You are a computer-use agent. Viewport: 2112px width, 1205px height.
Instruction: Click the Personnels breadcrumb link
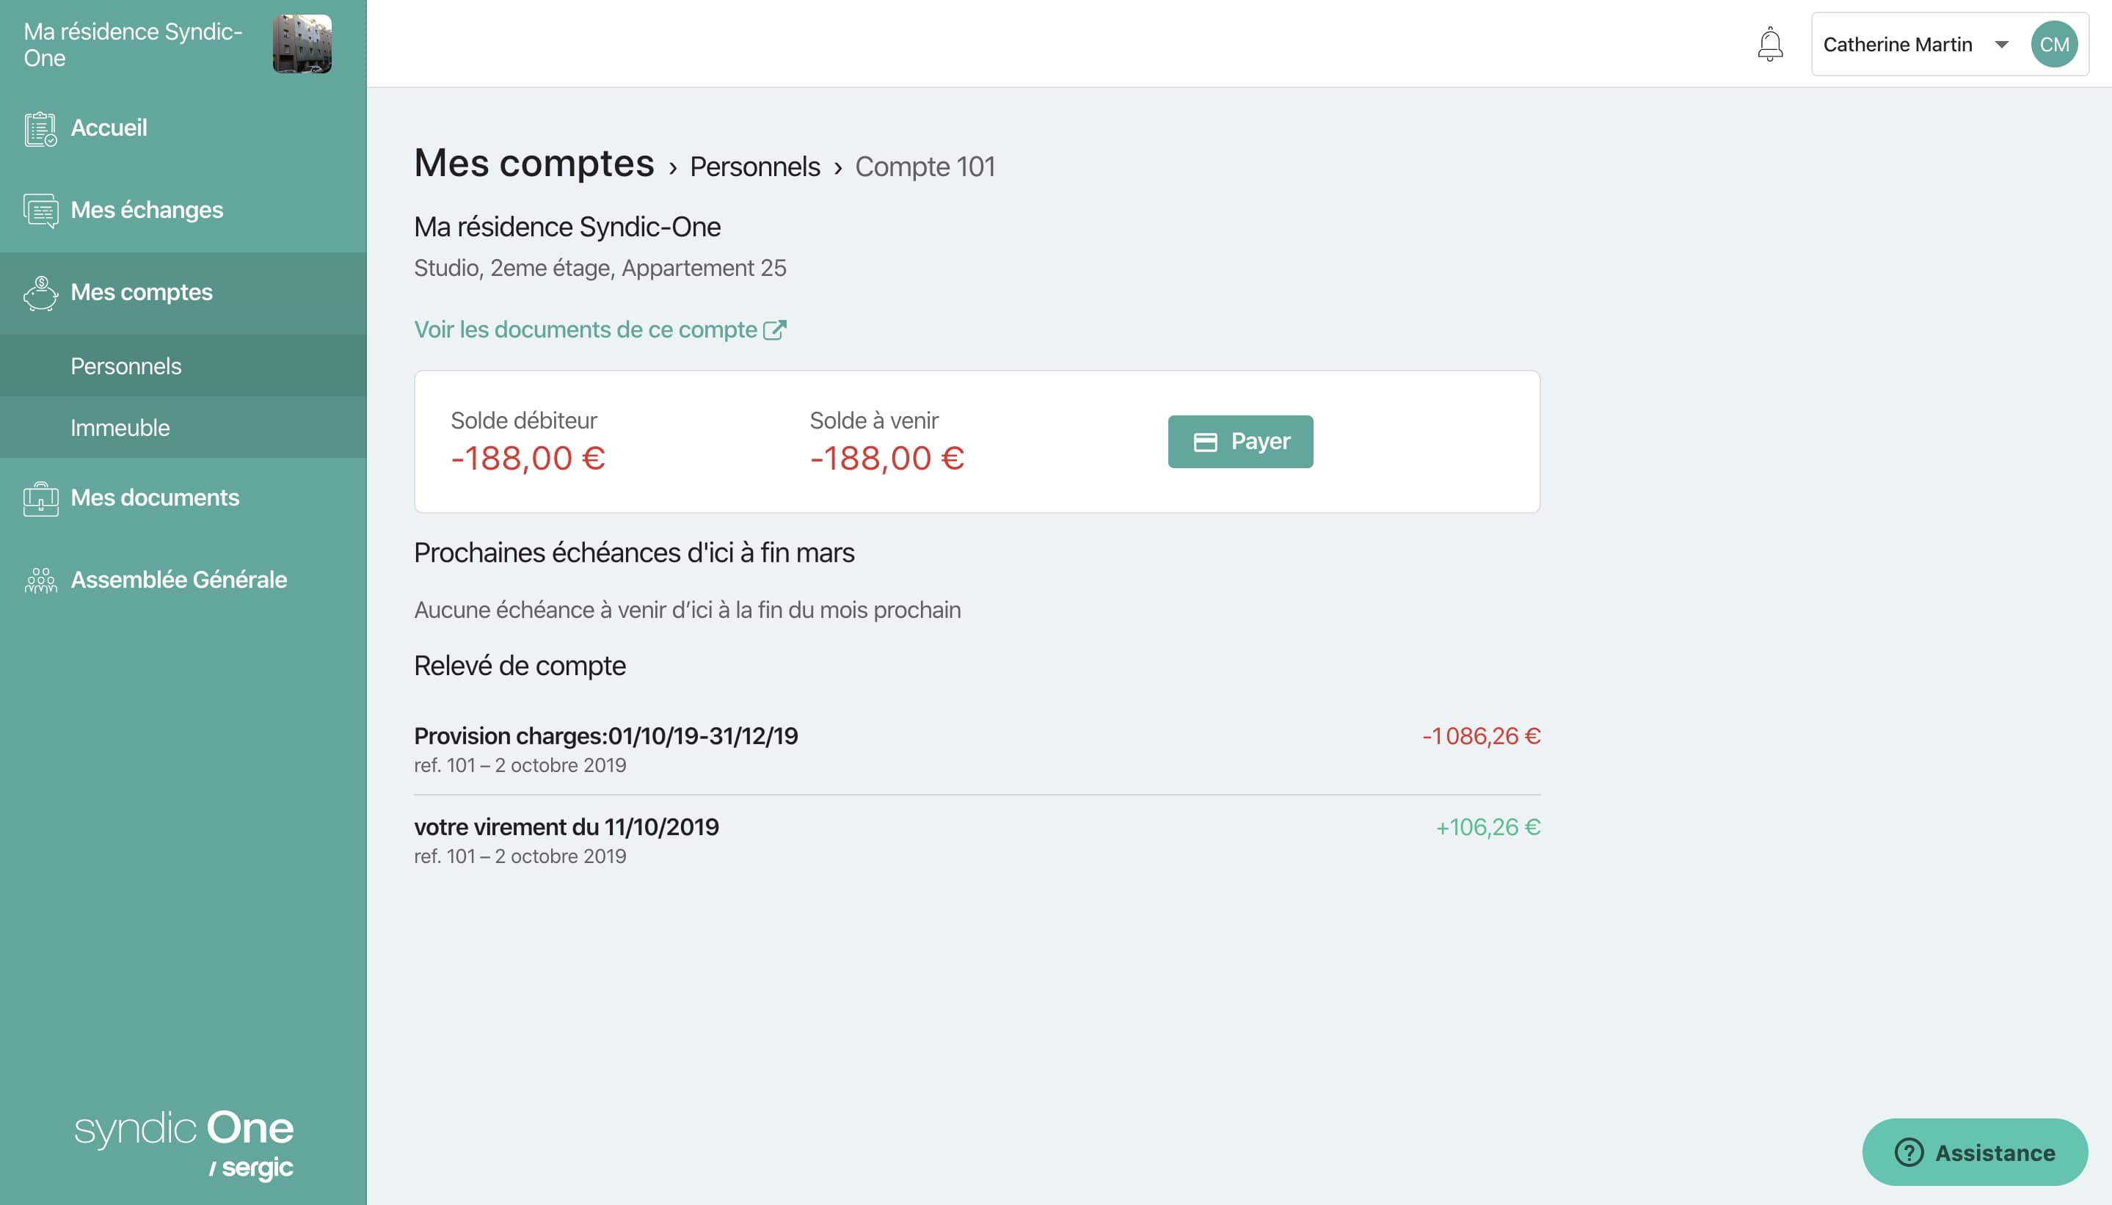(755, 167)
